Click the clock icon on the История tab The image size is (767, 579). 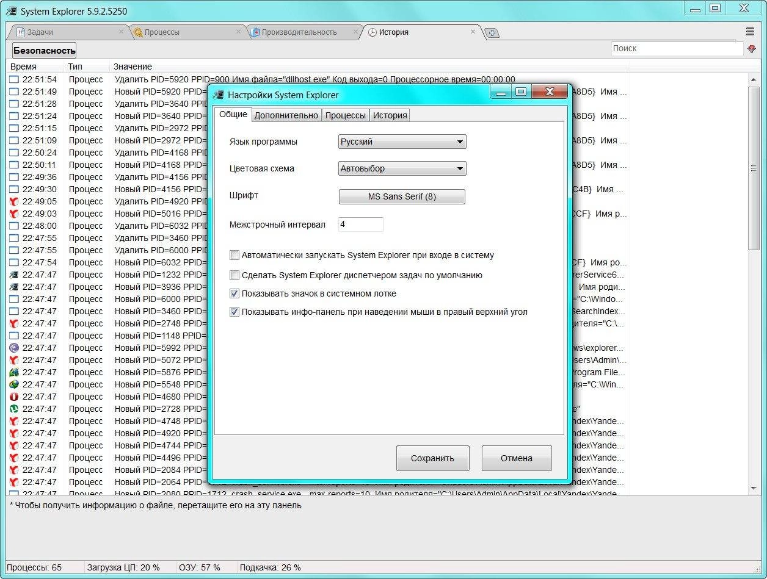(373, 32)
